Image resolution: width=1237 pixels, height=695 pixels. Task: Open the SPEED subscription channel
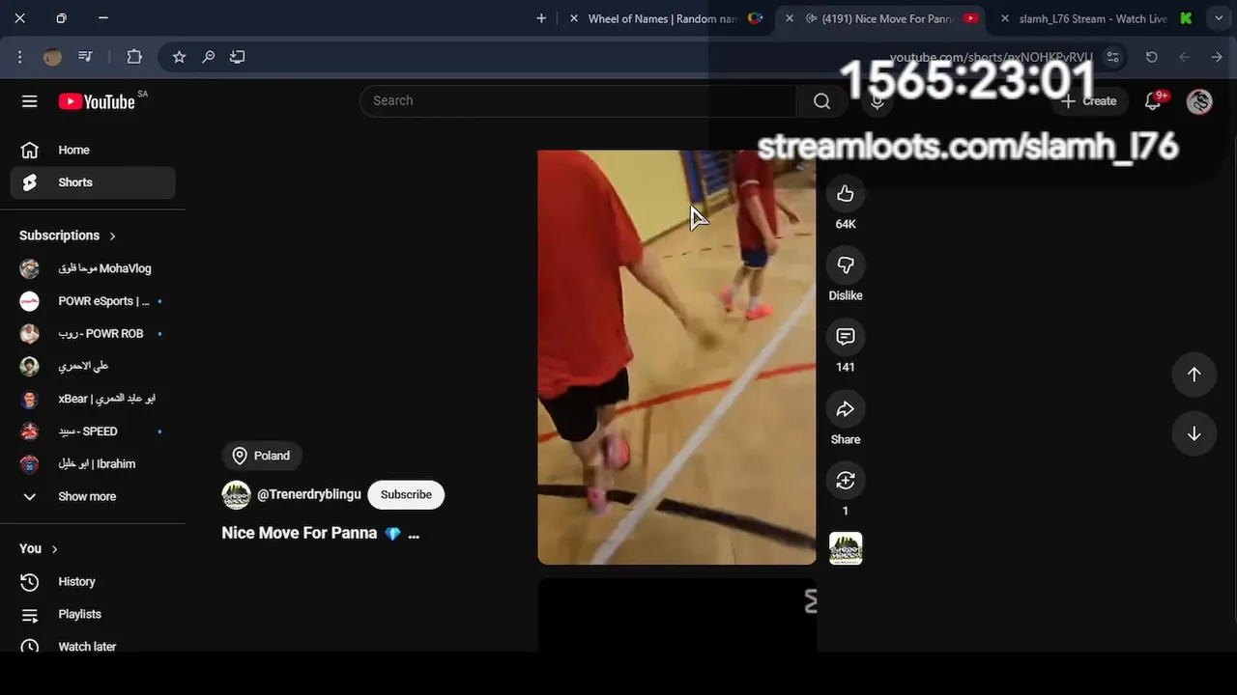(x=93, y=431)
